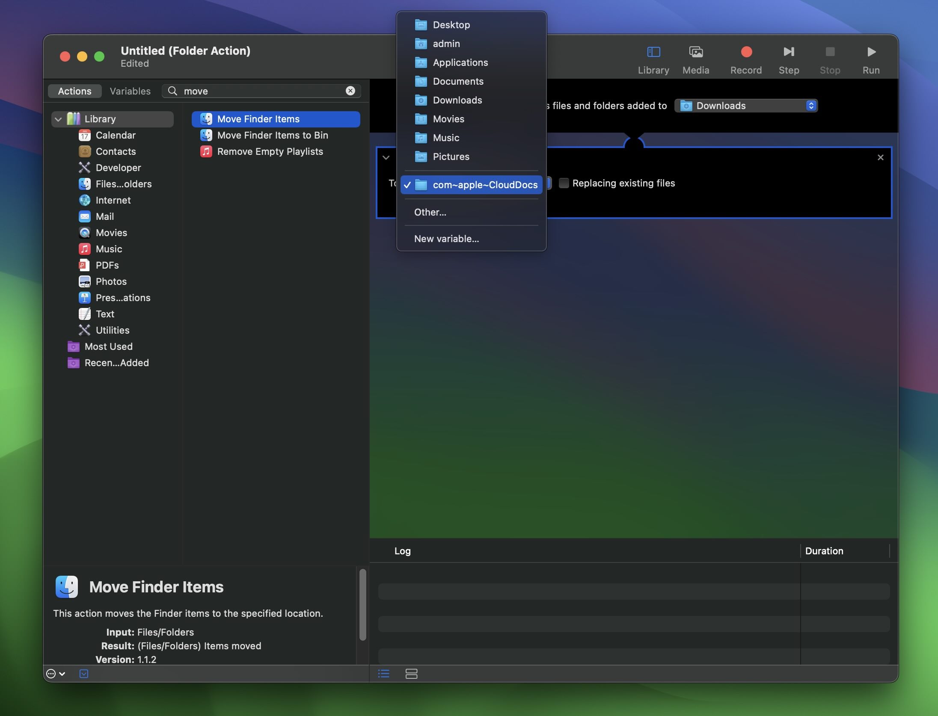Start recording with the Record button
This screenshot has width=938, height=716.
[x=746, y=59]
